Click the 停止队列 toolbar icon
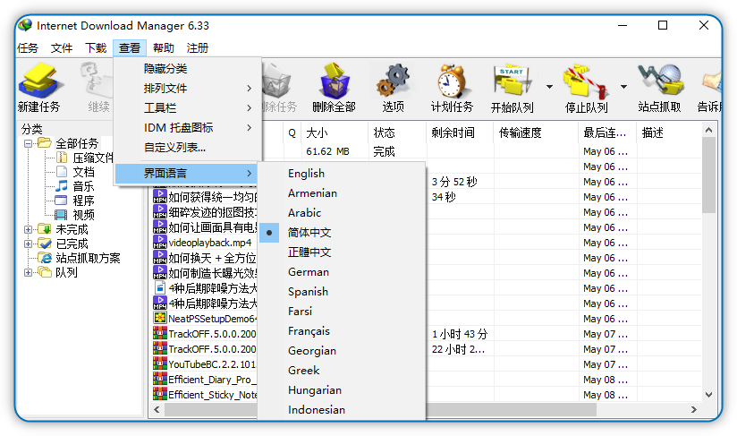Screen dimensions: 737x436 pos(586,81)
